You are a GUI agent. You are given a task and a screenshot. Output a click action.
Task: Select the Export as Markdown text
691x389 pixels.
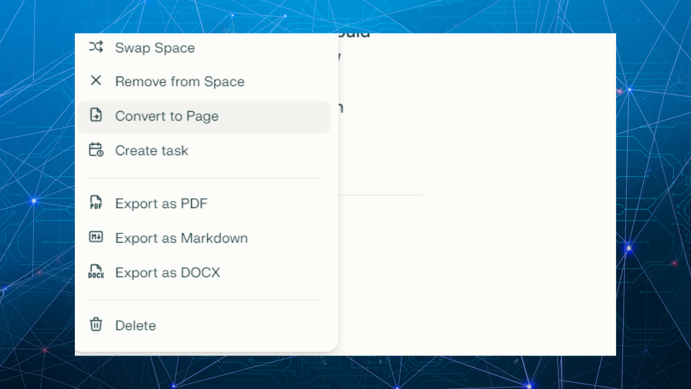[x=181, y=239]
